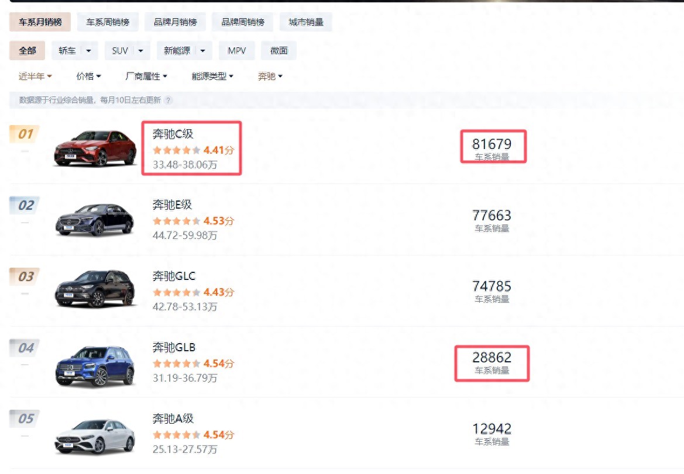Image resolution: width=684 pixels, height=474 pixels.
Task: Click the 01 rank badge
Action: pyautogui.click(x=25, y=134)
